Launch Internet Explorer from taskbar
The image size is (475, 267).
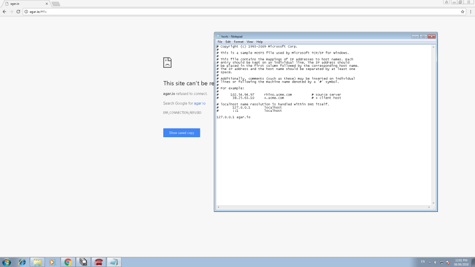click(x=22, y=262)
